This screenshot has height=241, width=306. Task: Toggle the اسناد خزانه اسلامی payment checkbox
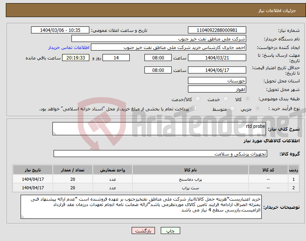[x=194, y=108]
